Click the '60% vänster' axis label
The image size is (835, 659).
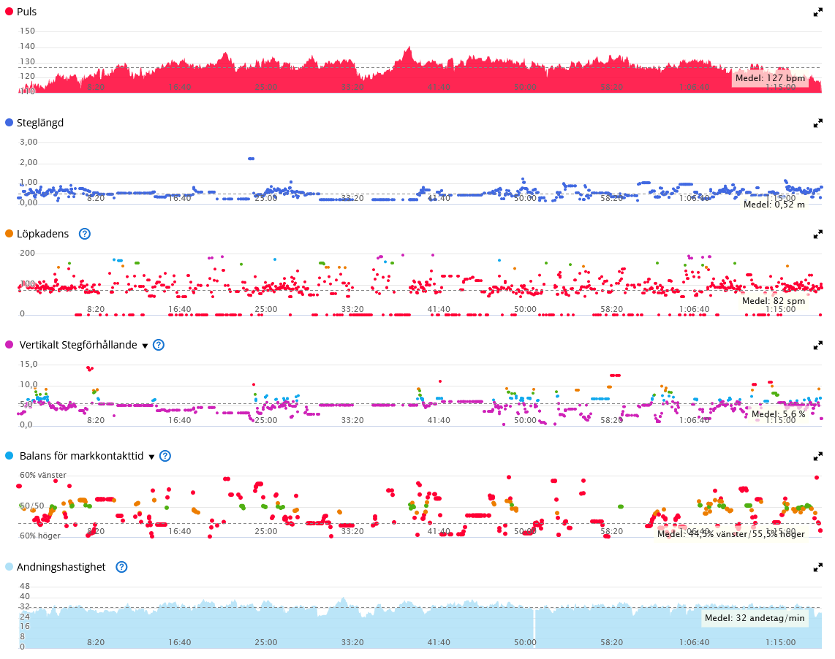coord(43,475)
